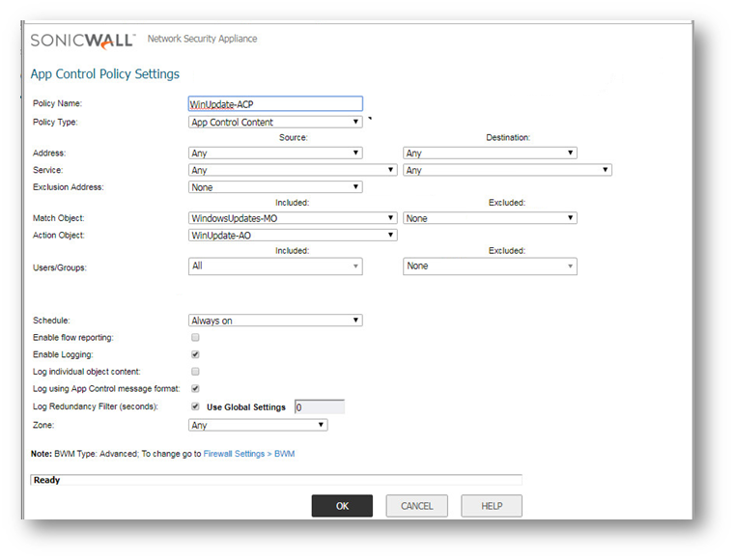This screenshot has width=735, height=560.
Task: Open the Action Object WinUpdate-AO dropdown
Action: tap(293, 235)
